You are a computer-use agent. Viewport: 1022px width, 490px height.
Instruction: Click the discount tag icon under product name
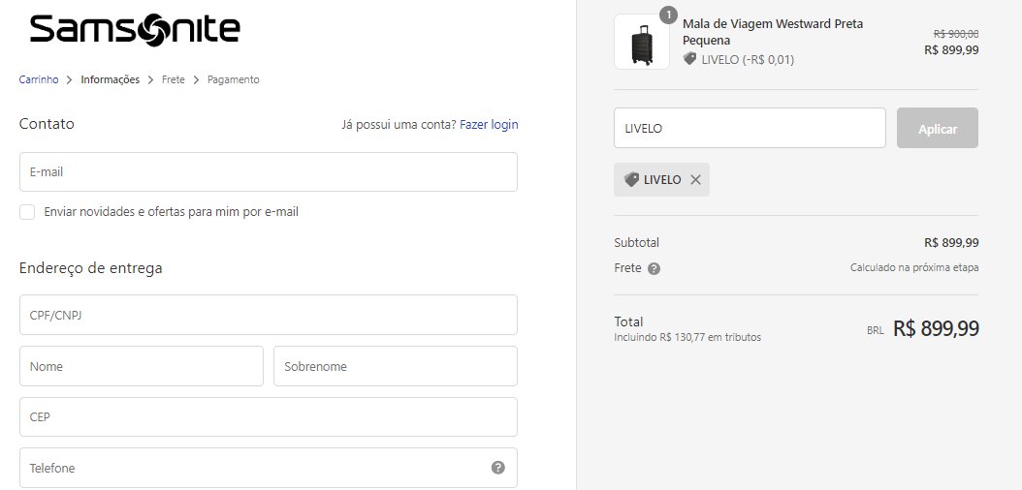point(689,59)
